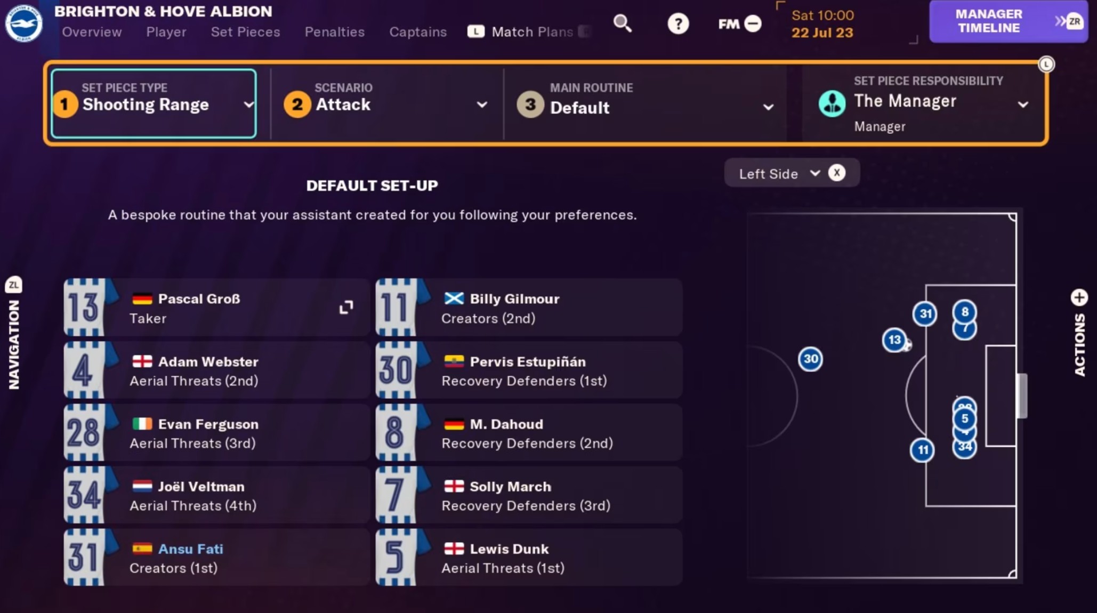Select player 13 marker on the pitch
The width and height of the screenshot is (1097, 613).
coord(894,340)
